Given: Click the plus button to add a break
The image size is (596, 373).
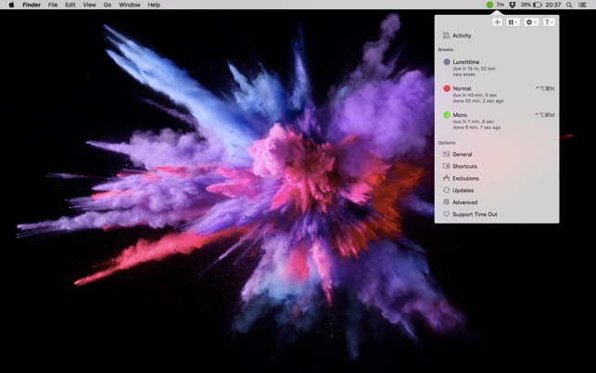Looking at the screenshot, I should pyautogui.click(x=497, y=21).
